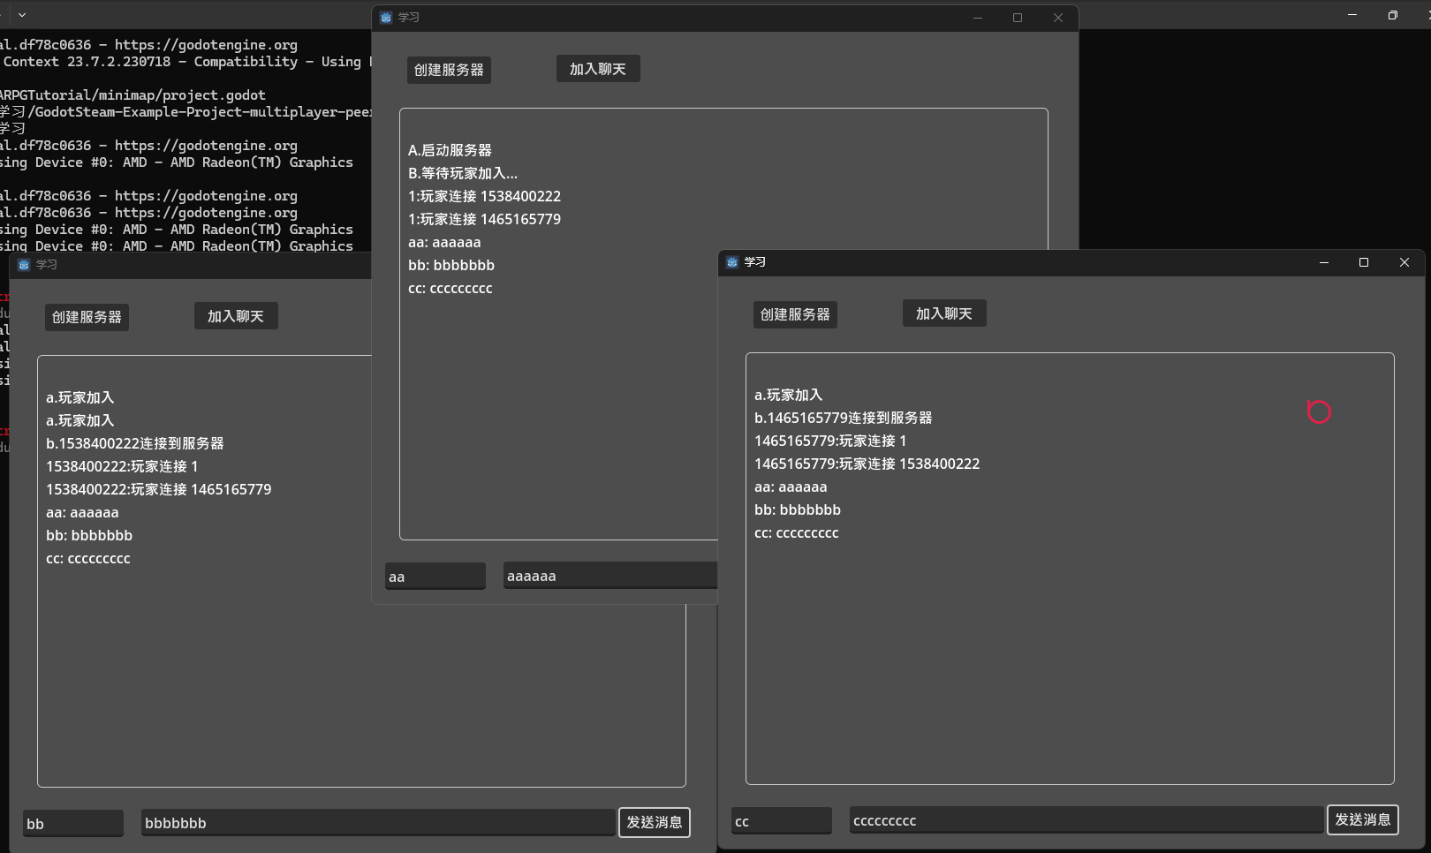Open the terminal tab dropdown chevron
Screen dimensions: 1431x853
click(22, 15)
